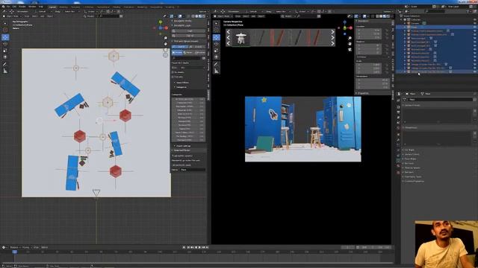The height and width of the screenshot is (268, 478).
Task: Click the Dimensions X field in the Transform panel
Action: point(373,80)
